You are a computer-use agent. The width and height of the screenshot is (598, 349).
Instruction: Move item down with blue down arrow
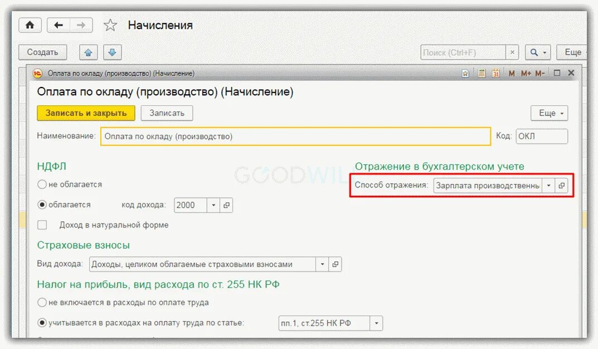[x=112, y=52]
